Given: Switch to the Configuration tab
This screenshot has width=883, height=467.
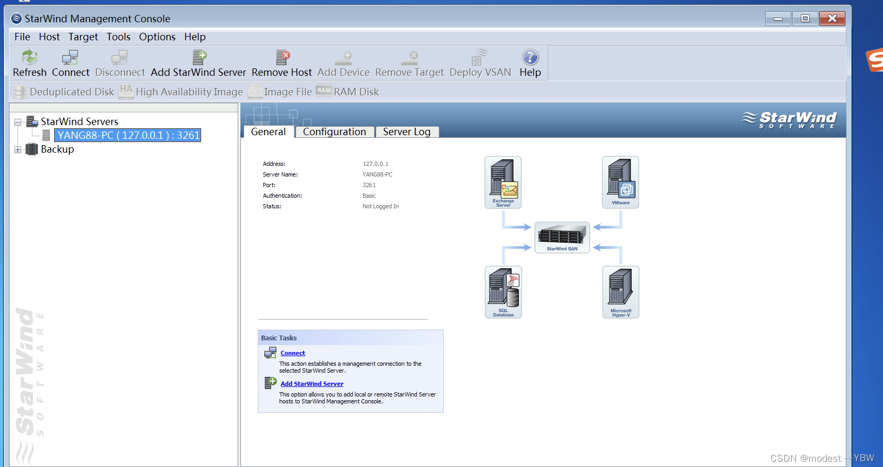Looking at the screenshot, I should click(334, 131).
